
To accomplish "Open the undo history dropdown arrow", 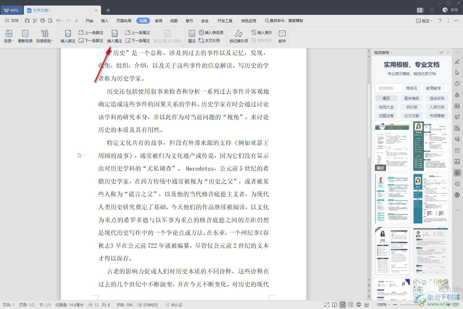I will pos(62,21).
